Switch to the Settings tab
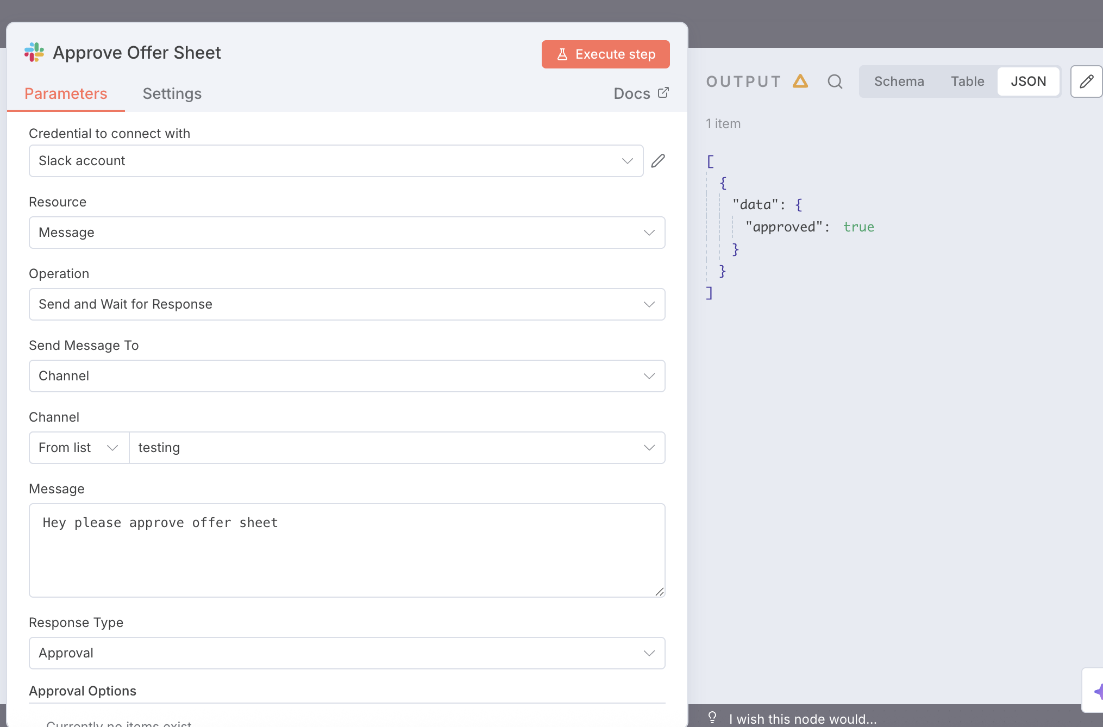 [x=172, y=93]
